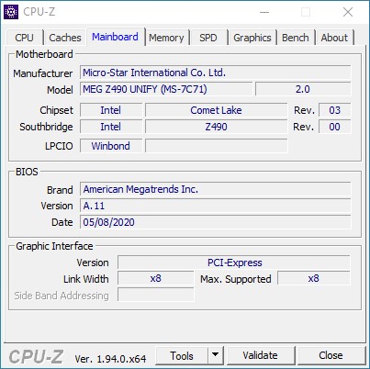Viewport: 370px width, 369px height.
Task: Click the Close button at bottom
Action: pos(331,355)
